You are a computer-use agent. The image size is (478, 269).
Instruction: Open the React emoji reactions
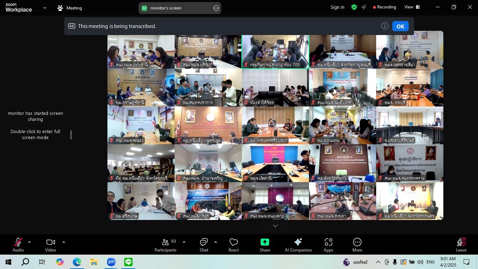tap(233, 244)
